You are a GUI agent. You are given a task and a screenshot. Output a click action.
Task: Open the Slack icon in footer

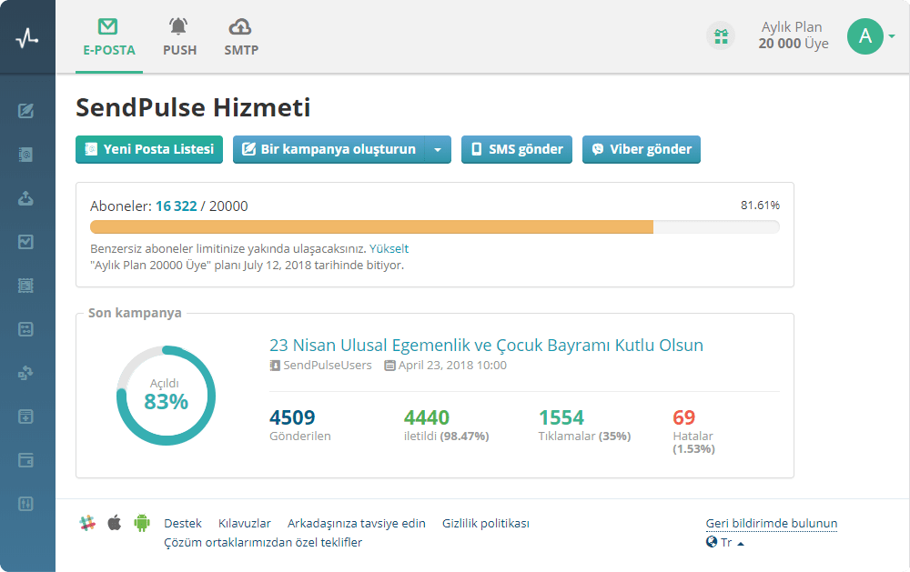(87, 523)
